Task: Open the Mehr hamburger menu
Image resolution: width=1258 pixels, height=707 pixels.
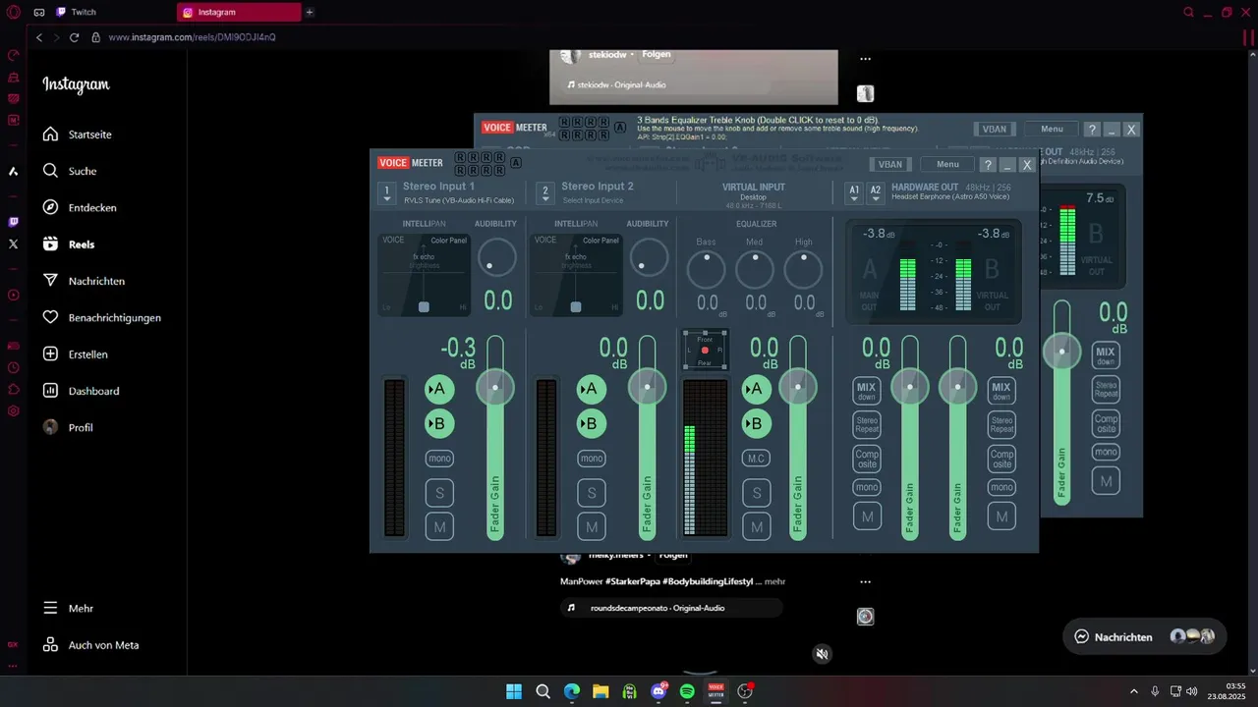Action: coord(51,608)
